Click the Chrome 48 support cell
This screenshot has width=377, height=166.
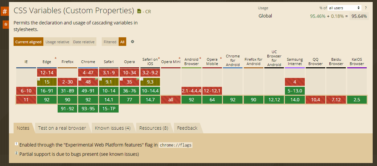[88, 82]
